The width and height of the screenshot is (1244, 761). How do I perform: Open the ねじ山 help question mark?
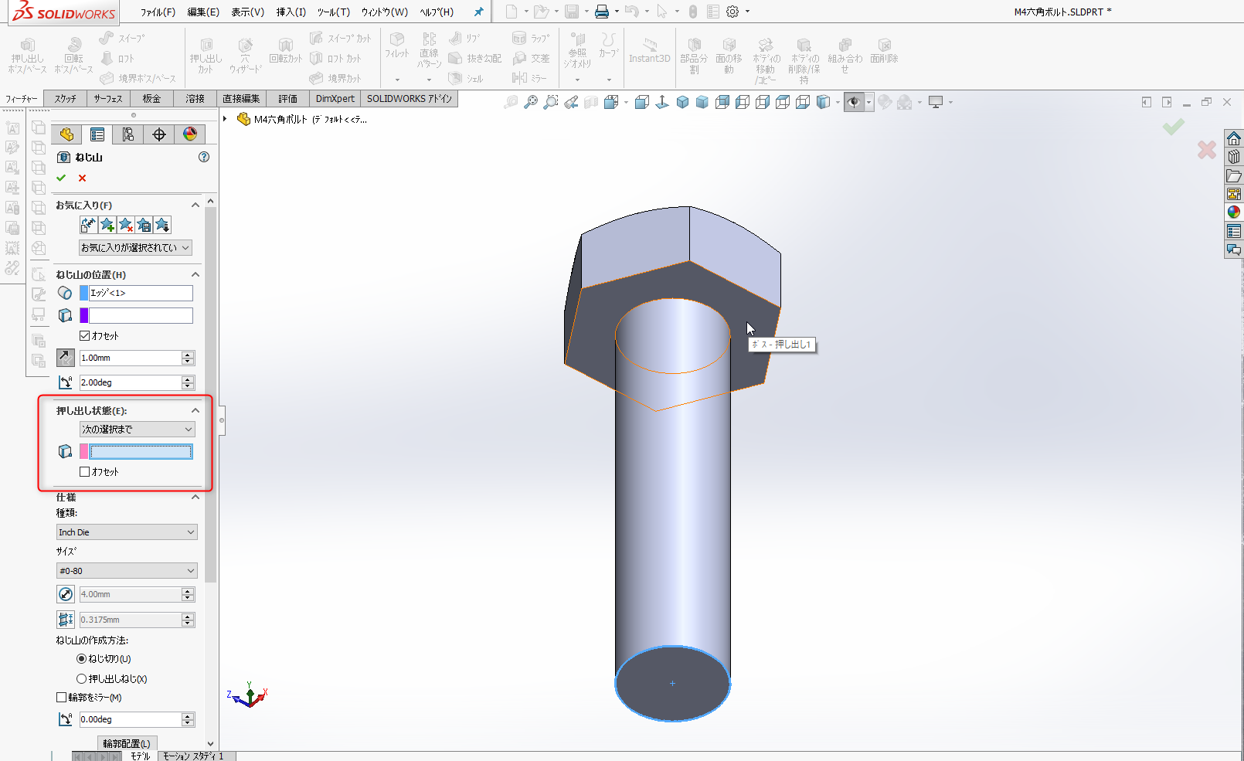coord(204,157)
